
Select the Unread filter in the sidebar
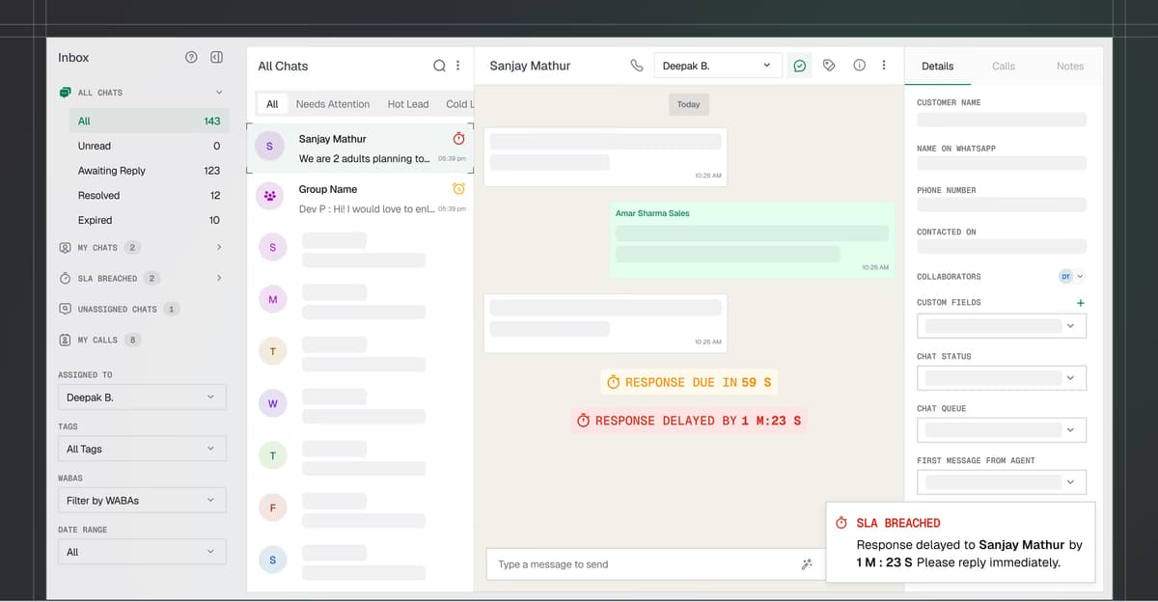pyautogui.click(x=149, y=146)
